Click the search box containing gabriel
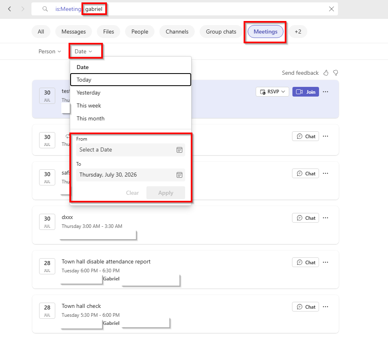 point(185,9)
